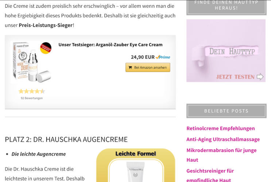
Task: Open the Arganöl-Zauber Eye Care Cream title link
Action: click(111, 45)
